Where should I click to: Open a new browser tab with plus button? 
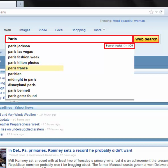[x=20, y=4]
